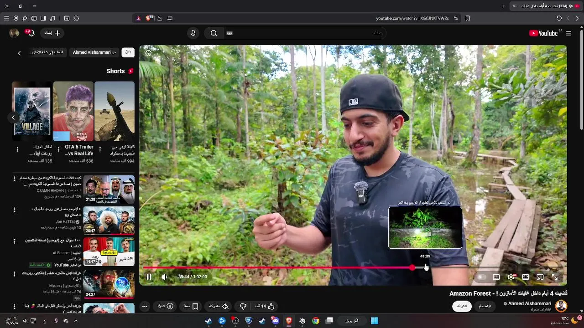This screenshot has width=584, height=328.
Task: Share the video via مشاركة button
Action: [219, 306]
